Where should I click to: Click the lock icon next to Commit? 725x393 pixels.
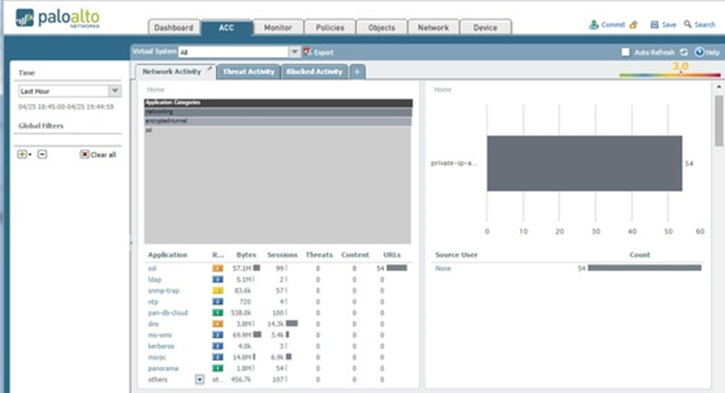click(633, 25)
